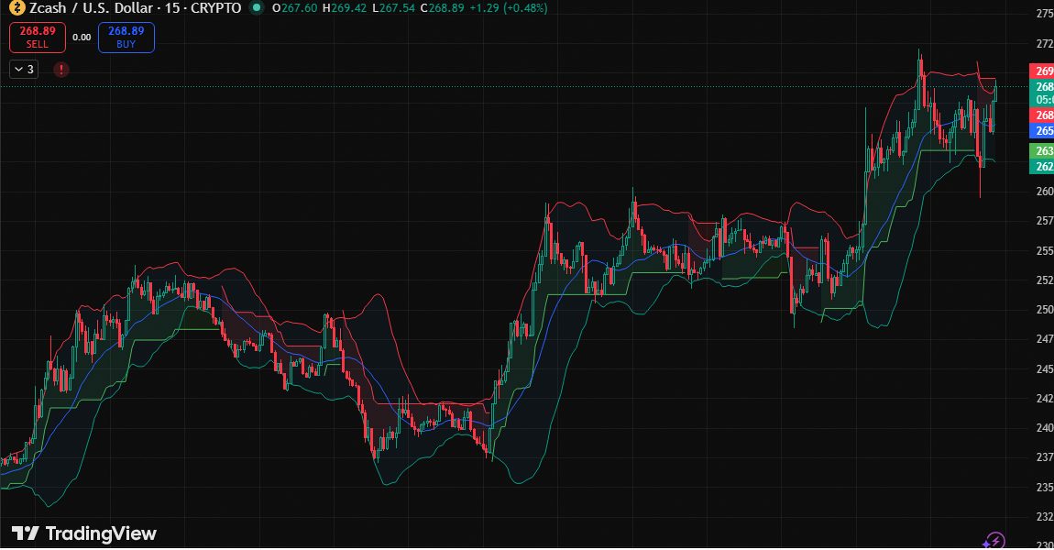Click the red 268.89 SELL button
Screen dimensions: 1054x550
[x=38, y=37]
